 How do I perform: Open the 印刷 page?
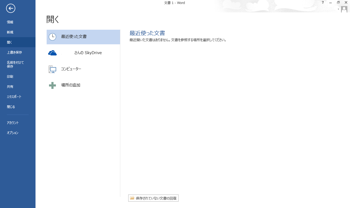pos(10,77)
